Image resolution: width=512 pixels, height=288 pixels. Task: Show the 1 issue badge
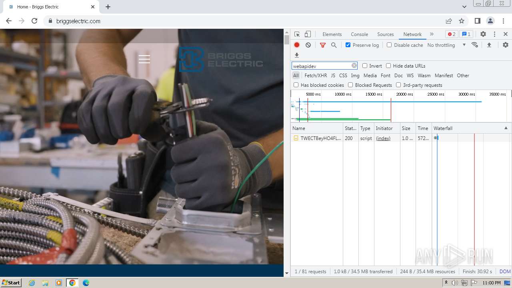pyautogui.click(x=466, y=34)
